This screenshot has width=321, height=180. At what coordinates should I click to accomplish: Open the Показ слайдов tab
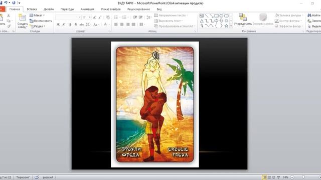111,9
